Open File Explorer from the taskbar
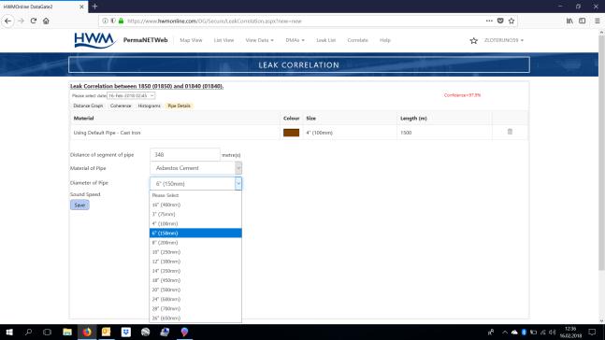The width and height of the screenshot is (605, 340). (x=67, y=332)
